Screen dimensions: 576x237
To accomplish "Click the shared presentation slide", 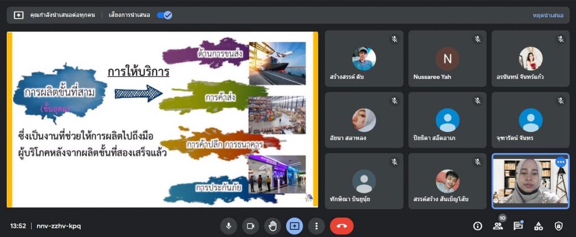I will pyautogui.click(x=162, y=119).
